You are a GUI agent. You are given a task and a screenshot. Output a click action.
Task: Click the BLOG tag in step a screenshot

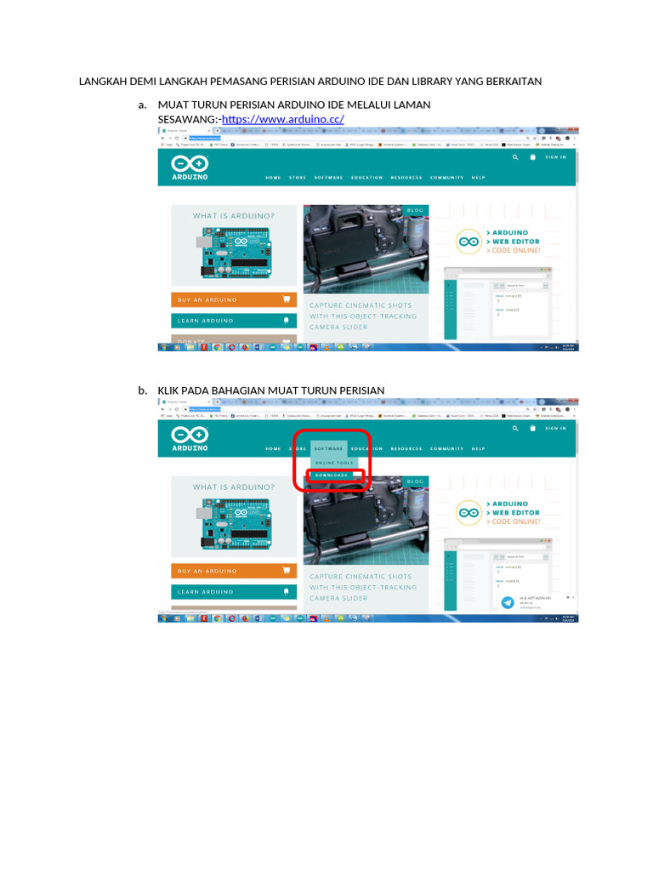(x=415, y=211)
